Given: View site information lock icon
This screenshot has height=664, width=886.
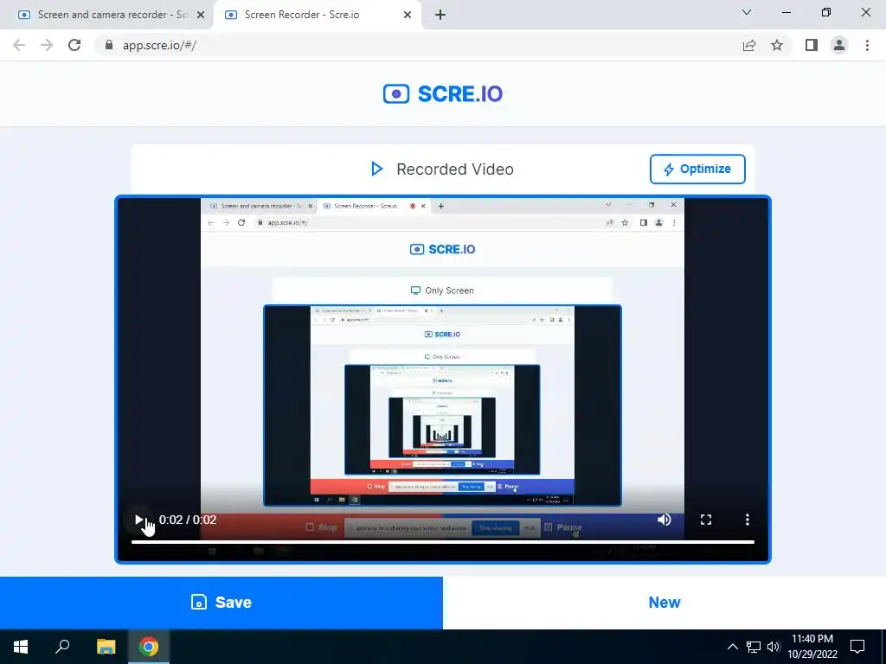Looking at the screenshot, I should tap(109, 45).
